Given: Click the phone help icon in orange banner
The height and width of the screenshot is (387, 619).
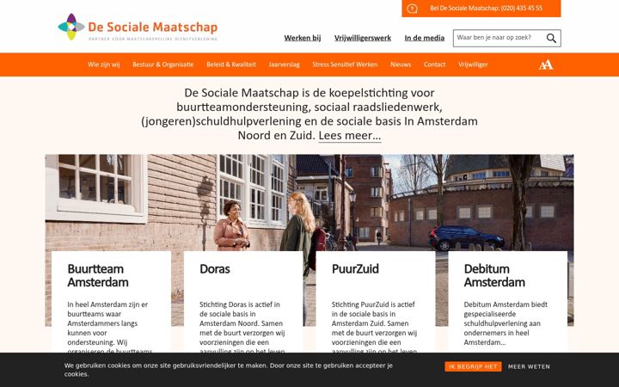Looking at the screenshot, I should pyautogui.click(x=412, y=9).
